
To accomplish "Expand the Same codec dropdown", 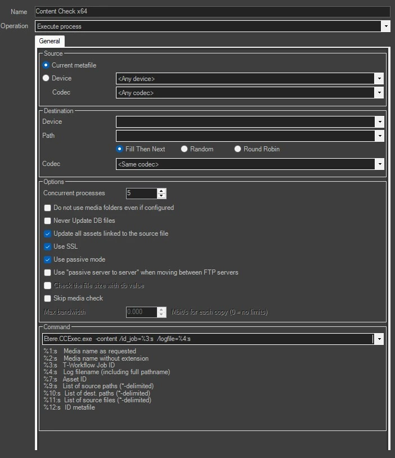I will pyautogui.click(x=380, y=164).
